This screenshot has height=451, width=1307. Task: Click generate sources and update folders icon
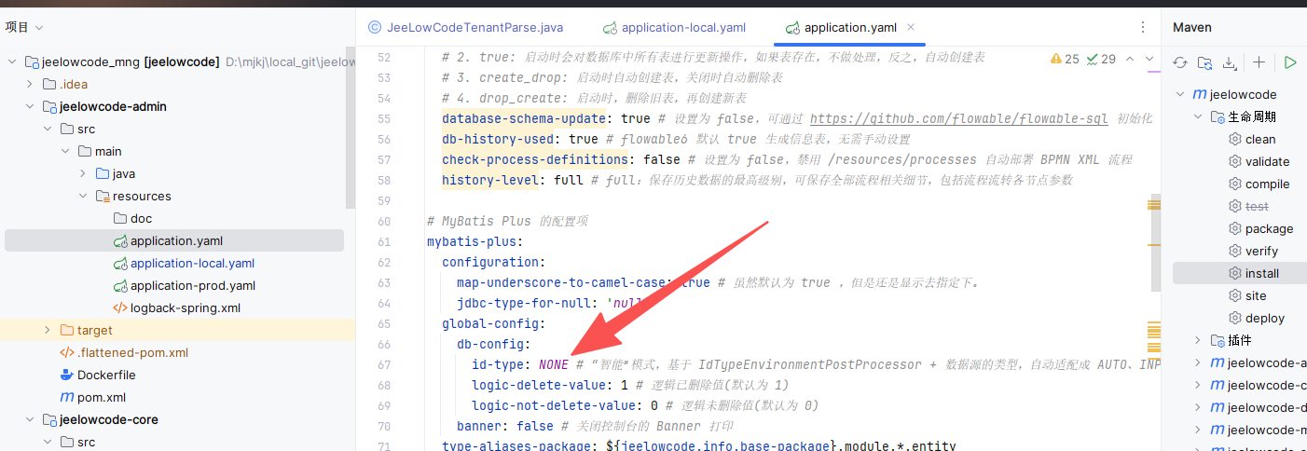click(1205, 62)
